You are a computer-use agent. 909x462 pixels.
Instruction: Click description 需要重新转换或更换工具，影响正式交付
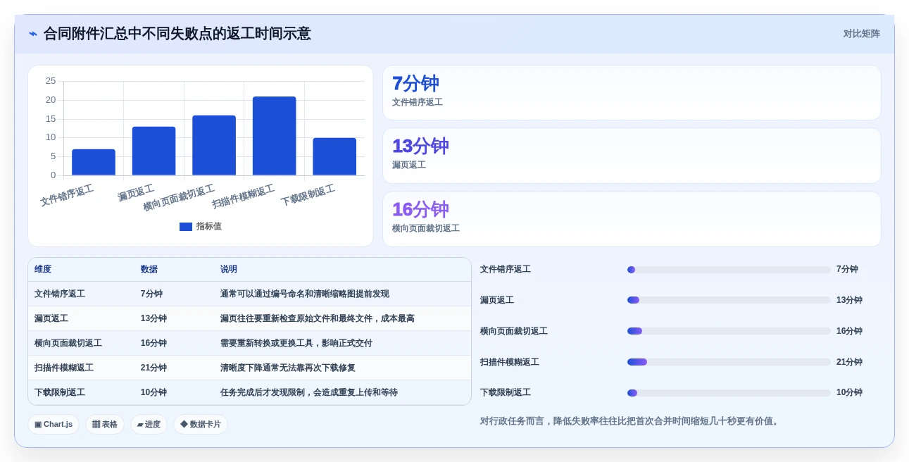coord(296,343)
